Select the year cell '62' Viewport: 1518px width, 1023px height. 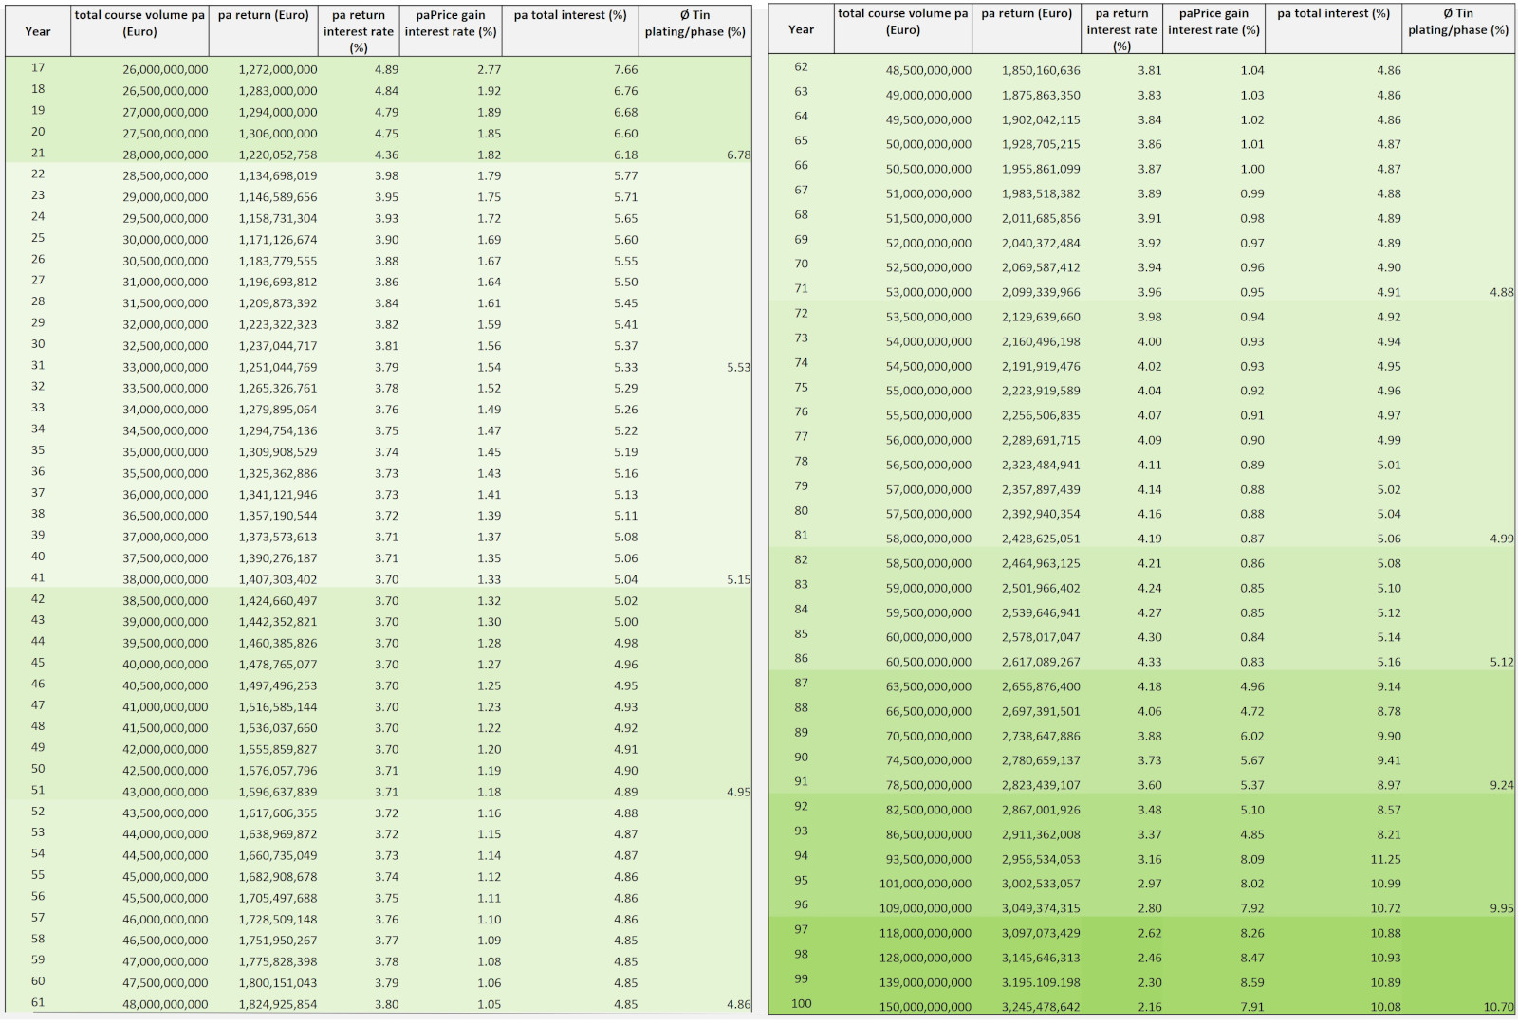tap(802, 67)
